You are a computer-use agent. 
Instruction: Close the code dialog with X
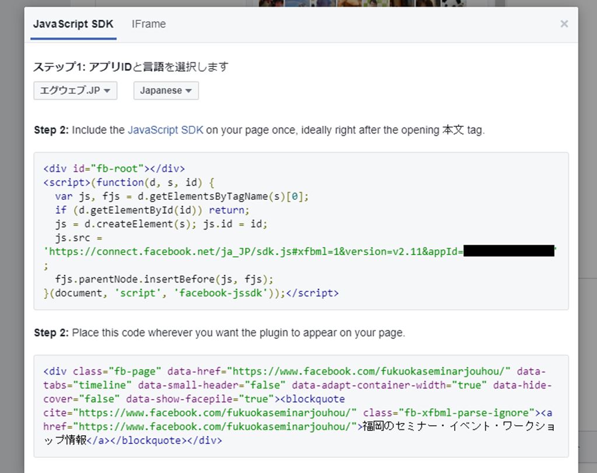564,24
